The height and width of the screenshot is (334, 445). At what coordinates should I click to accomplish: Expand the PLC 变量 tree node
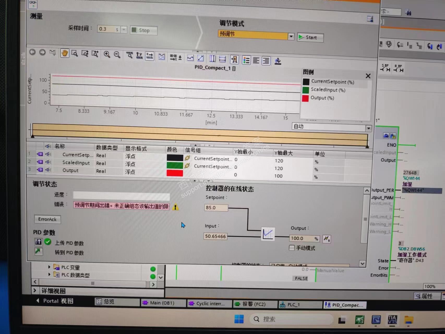pos(49,267)
